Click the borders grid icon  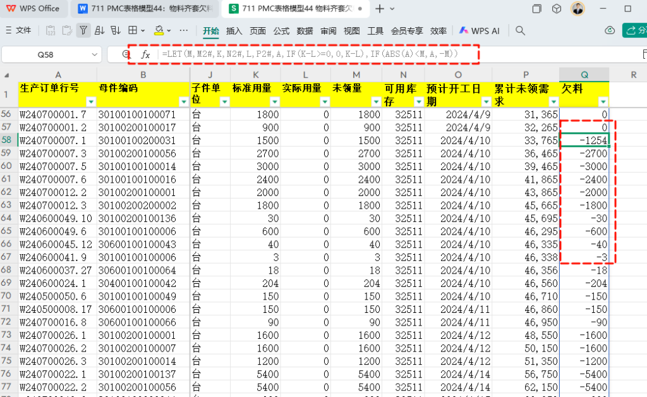(x=133, y=30)
